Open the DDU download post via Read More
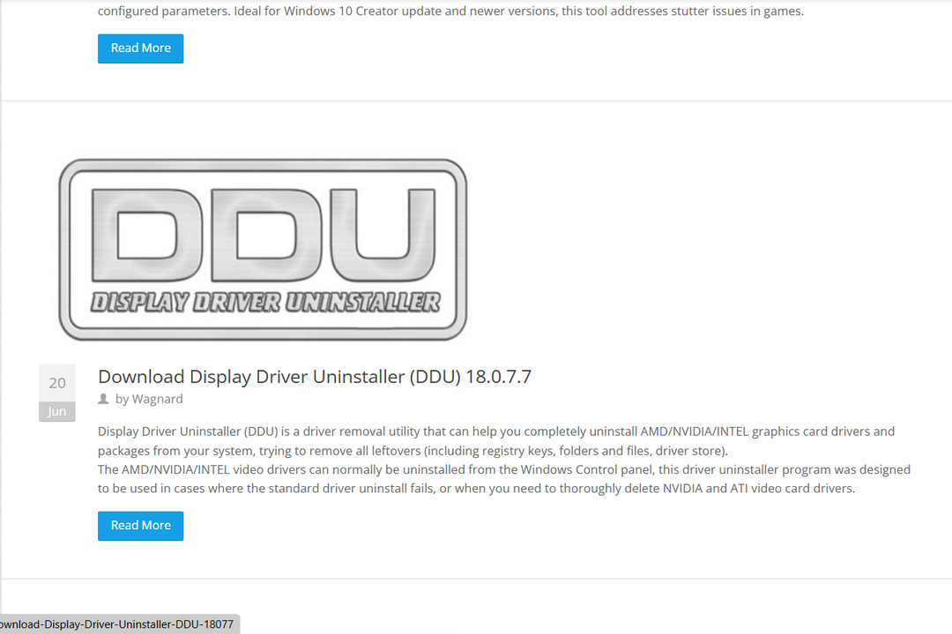This screenshot has width=952, height=634. (140, 525)
